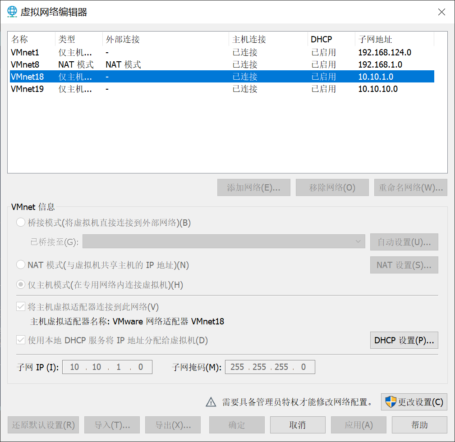This screenshot has height=442, width=455.
Task: Click 应用(A) button
Action: pos(358,425)
